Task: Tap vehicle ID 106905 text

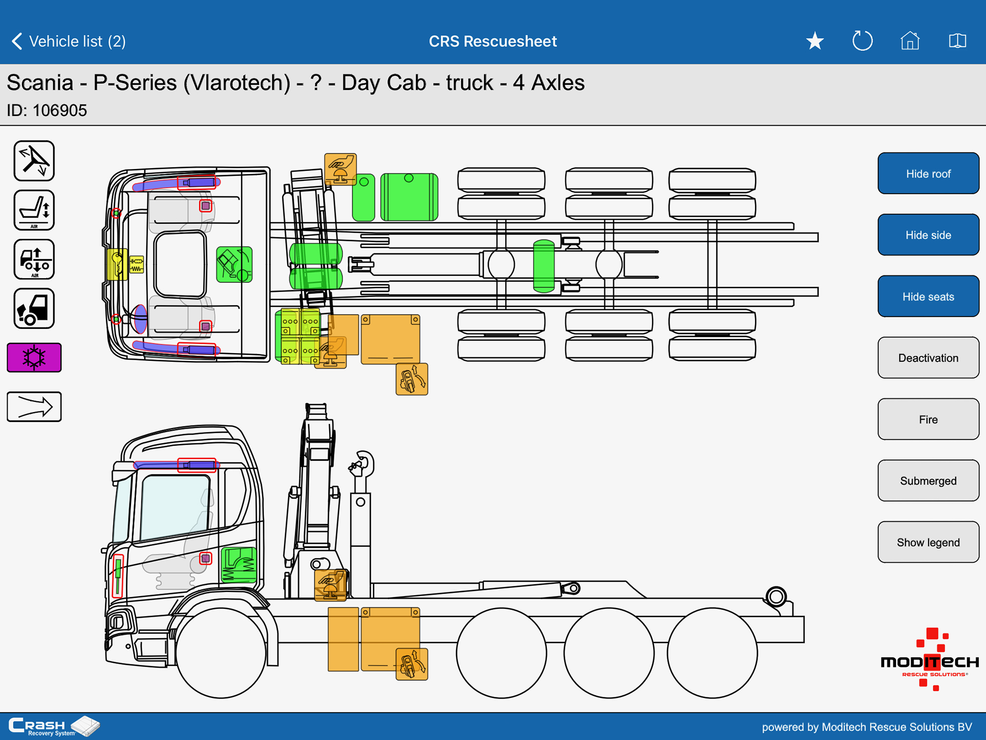Action: pos(47,110)
